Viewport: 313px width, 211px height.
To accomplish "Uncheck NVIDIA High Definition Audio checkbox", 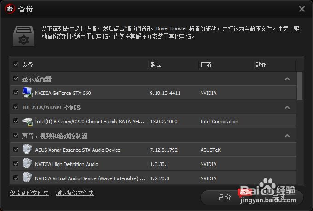I will click(x=16, y=164).
